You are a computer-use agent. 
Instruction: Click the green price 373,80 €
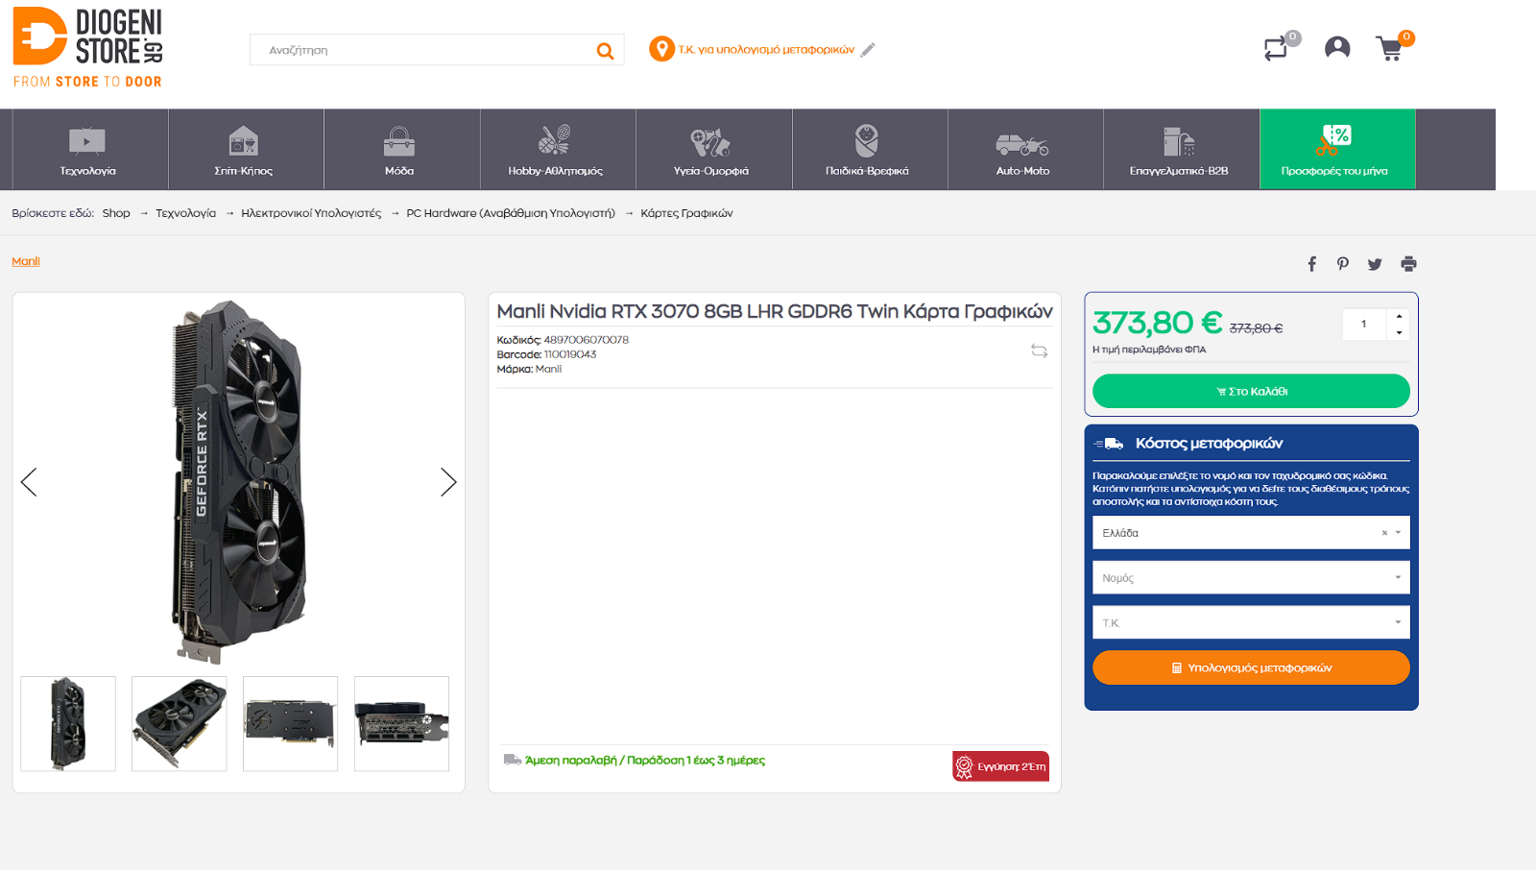1158,323
